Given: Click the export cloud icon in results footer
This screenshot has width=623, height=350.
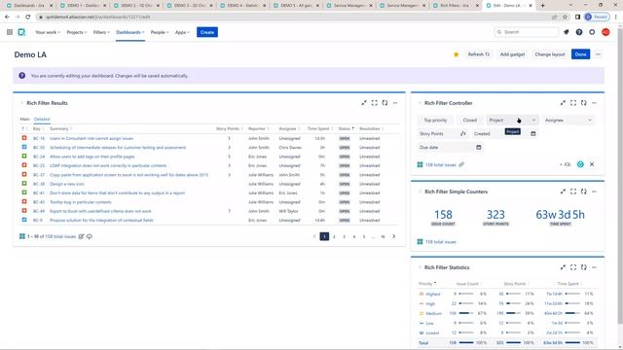Looking at the screenshot, I should click(x=90, y=236).
